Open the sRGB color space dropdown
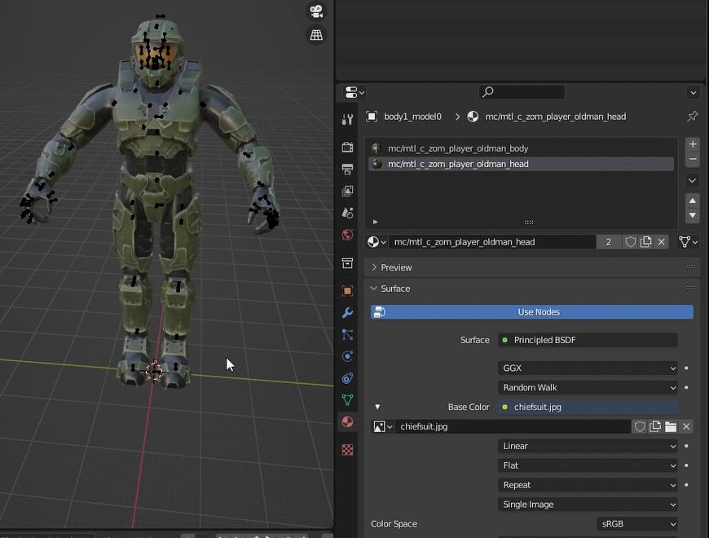 pos(636,524)
